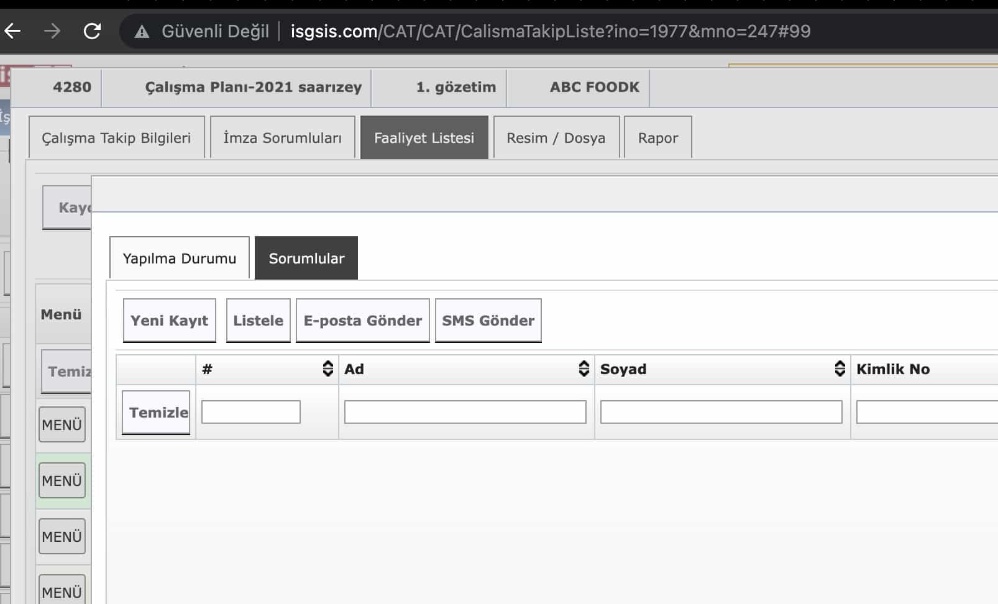Click the Ad filter input field
The image size is (998, 604).
(465, 412)
